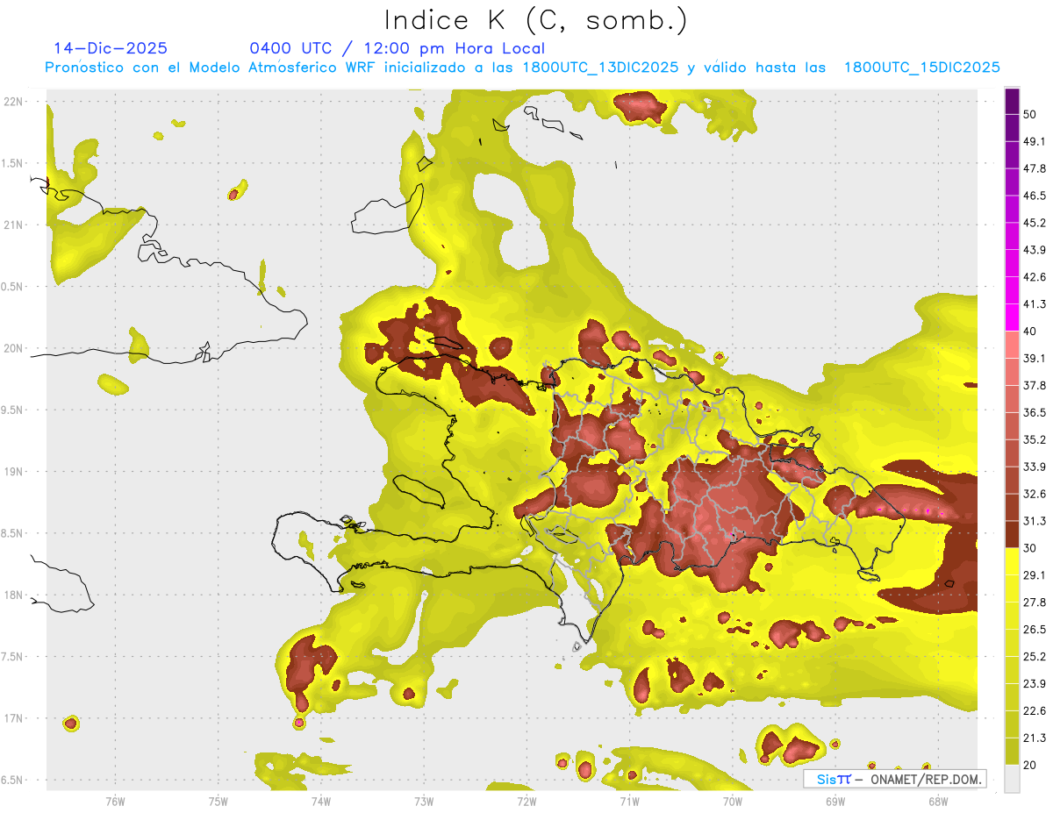Click the colorbar value '36.5'

(1035, 412)
